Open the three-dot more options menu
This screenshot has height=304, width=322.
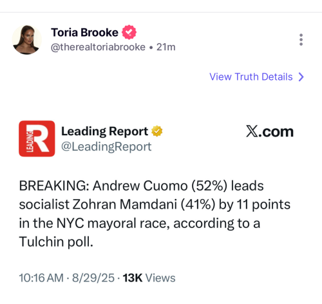pos(301,39)
